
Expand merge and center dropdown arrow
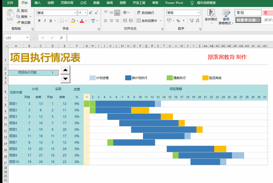[x=160, y=21]
